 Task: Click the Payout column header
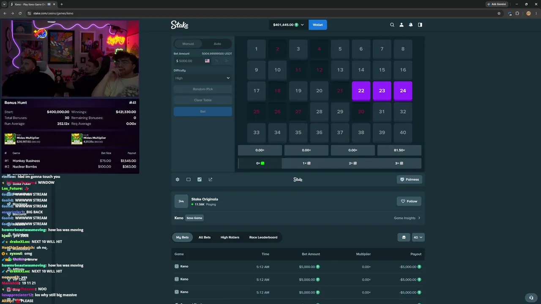416,254
